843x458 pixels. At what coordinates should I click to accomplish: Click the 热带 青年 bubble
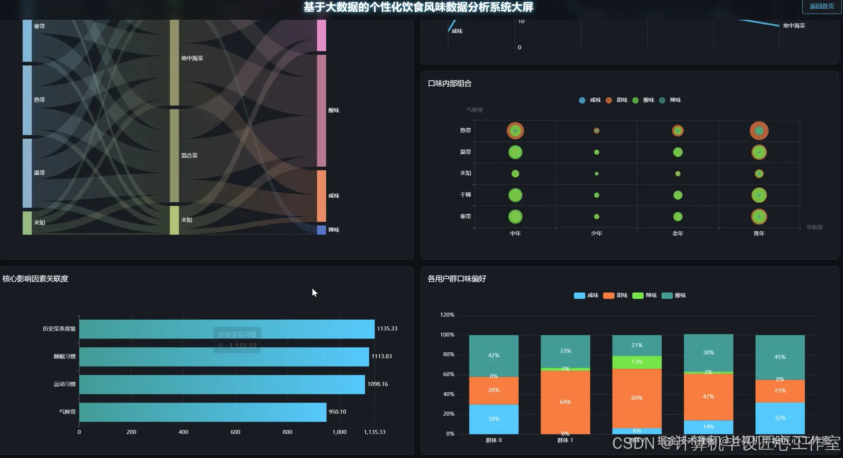pos(759,131)
